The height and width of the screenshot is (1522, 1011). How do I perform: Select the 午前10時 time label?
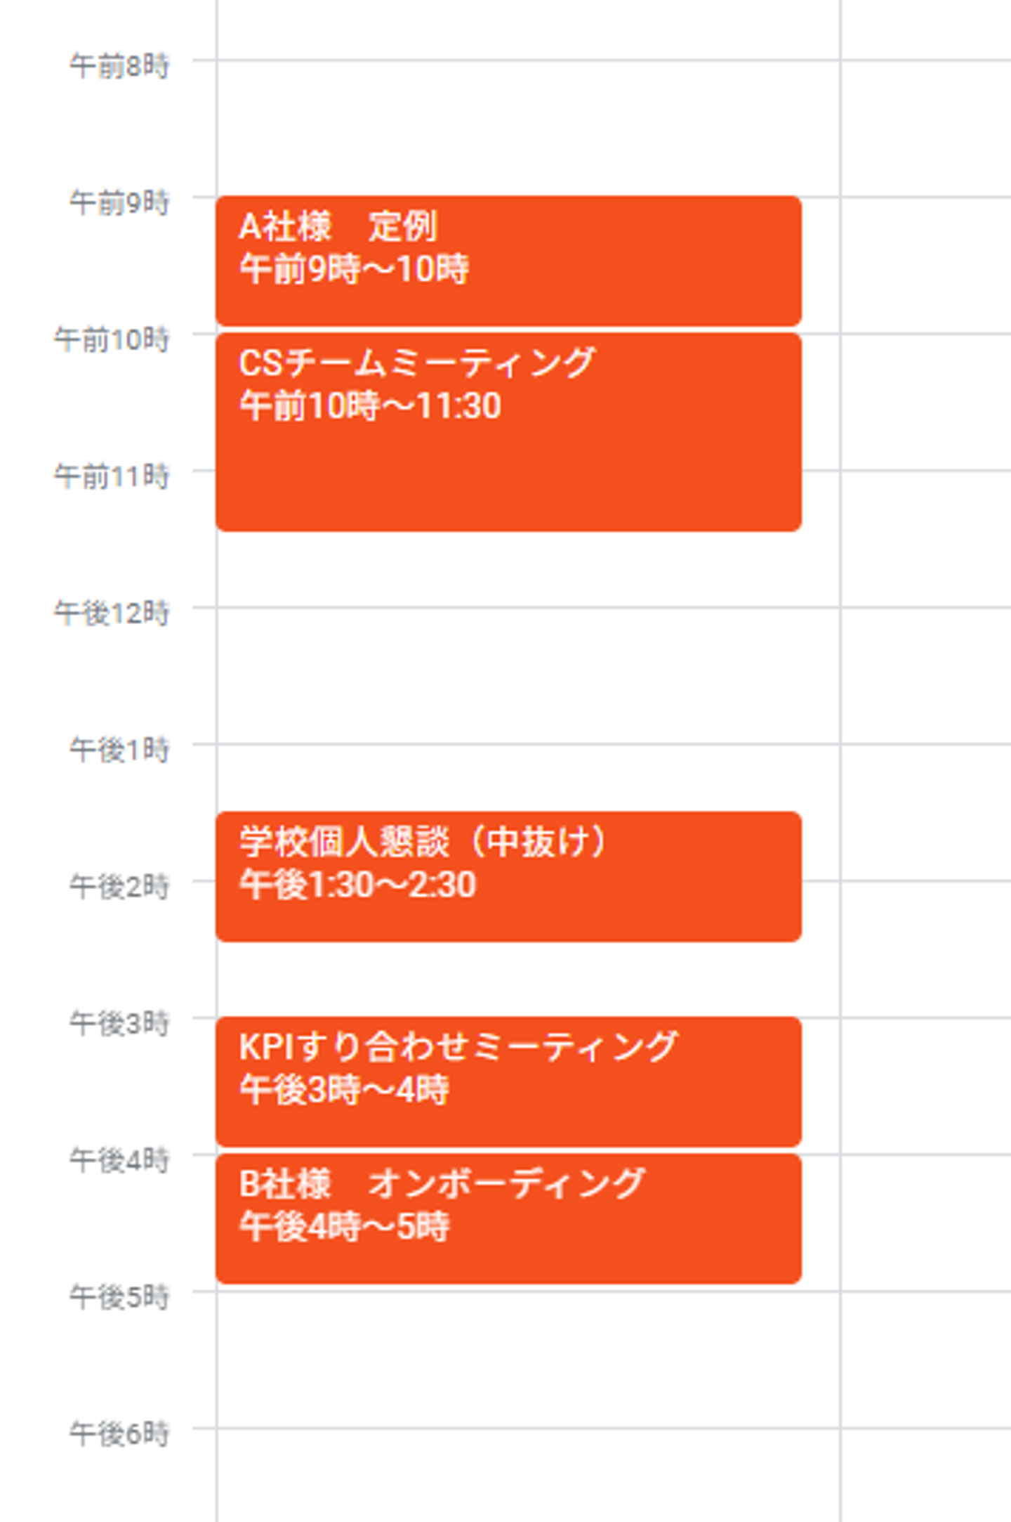click(x=112, y=339)
